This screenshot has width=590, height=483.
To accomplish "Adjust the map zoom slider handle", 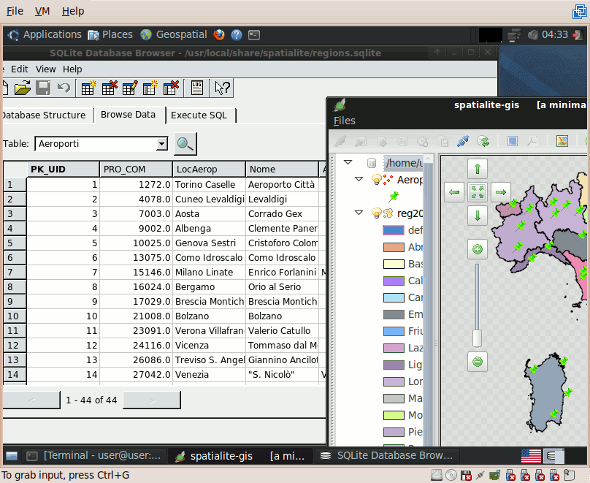I will 477,338.
